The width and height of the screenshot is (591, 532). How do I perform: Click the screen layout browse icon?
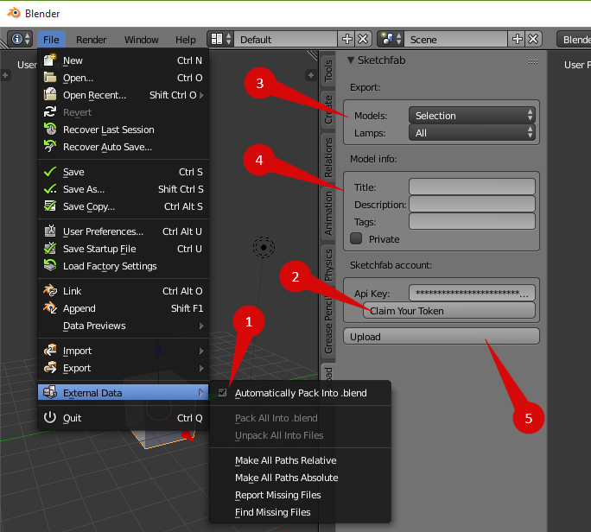coord(221,39)
